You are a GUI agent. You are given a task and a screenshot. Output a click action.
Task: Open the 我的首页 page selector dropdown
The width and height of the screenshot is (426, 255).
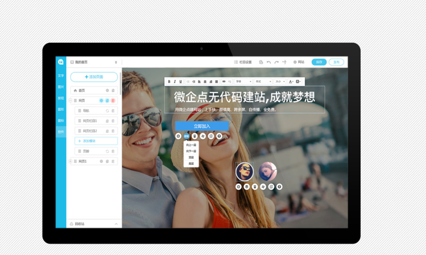[x=94, y=62]
